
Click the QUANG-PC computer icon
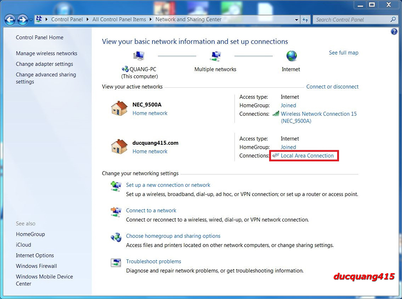pos(139,56)
